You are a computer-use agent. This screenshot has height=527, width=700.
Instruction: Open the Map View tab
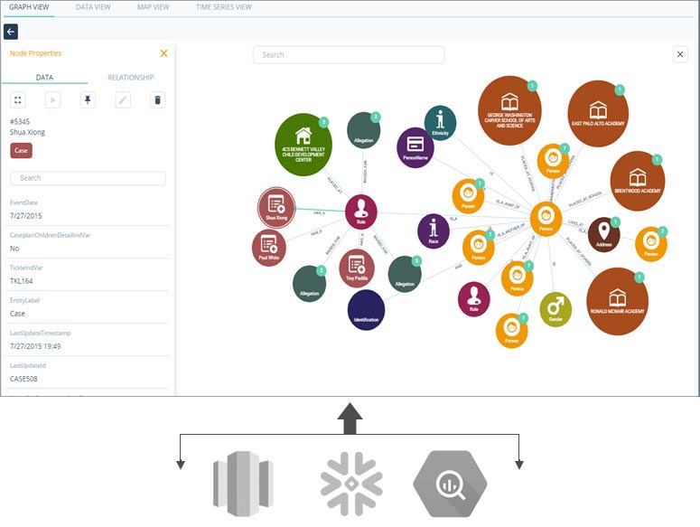pos(154,7)
